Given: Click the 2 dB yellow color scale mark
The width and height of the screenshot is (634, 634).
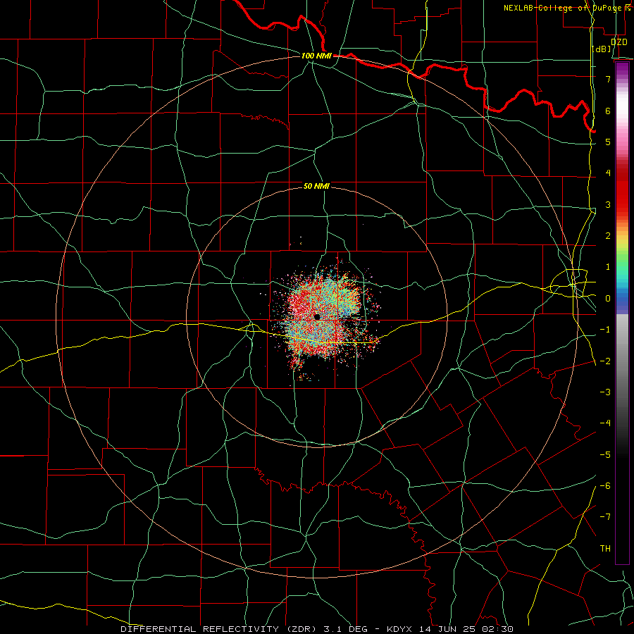Looking at the screenshot, I should pos(608,236).
